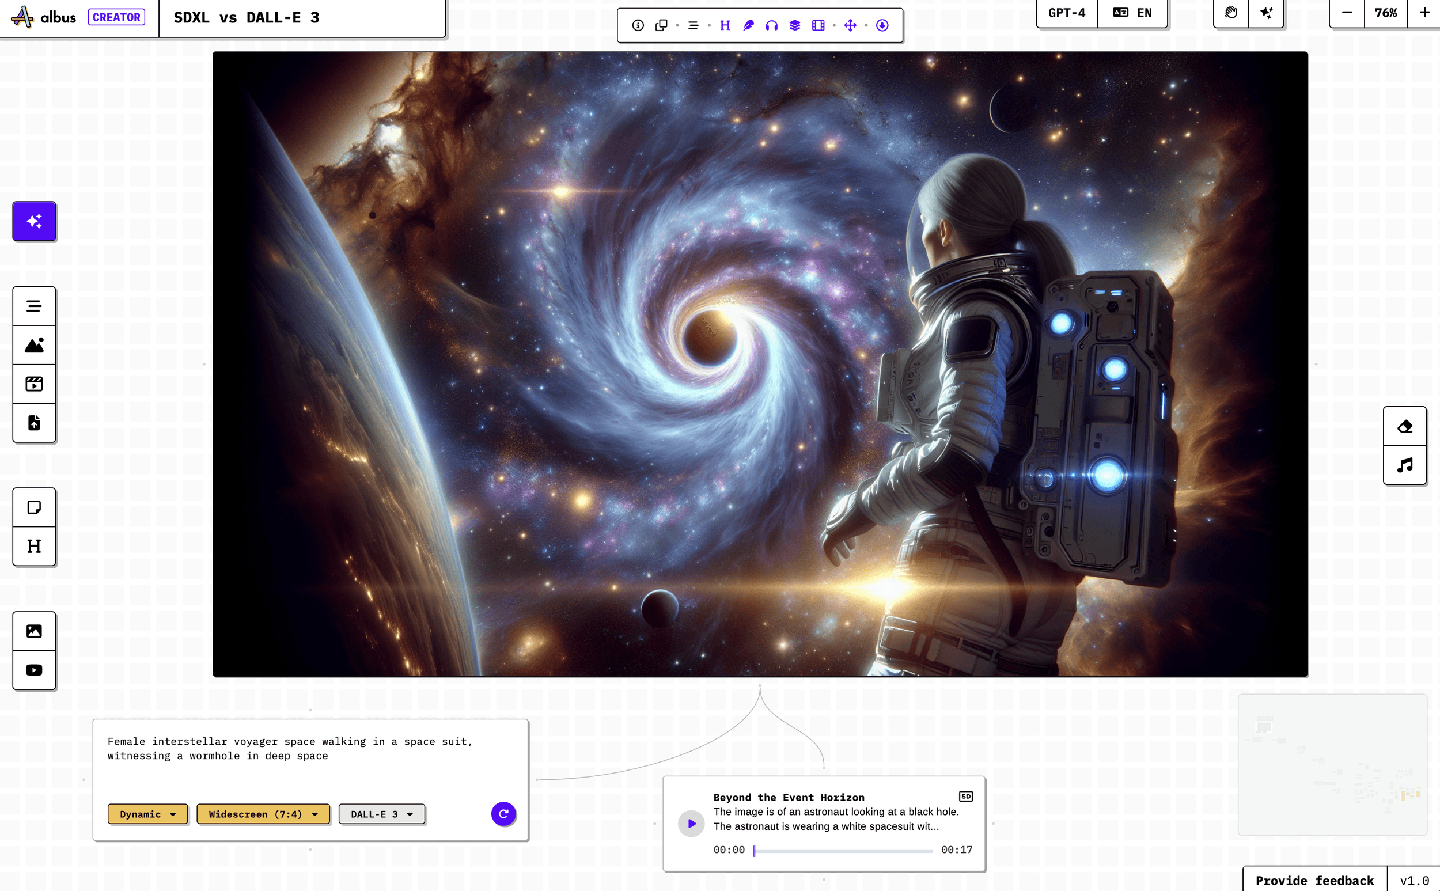Open the DALL-E 3 model dropdown
This screenshot has width=1440, height=891.
coord(381,814)
